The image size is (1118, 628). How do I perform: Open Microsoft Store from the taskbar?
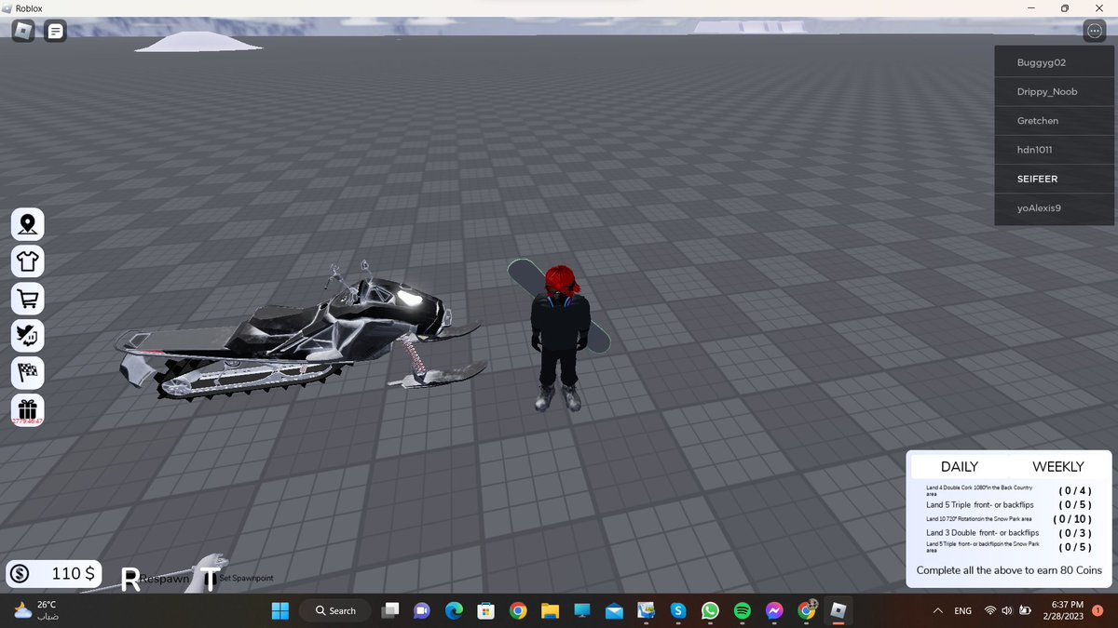tap(485, 610)
